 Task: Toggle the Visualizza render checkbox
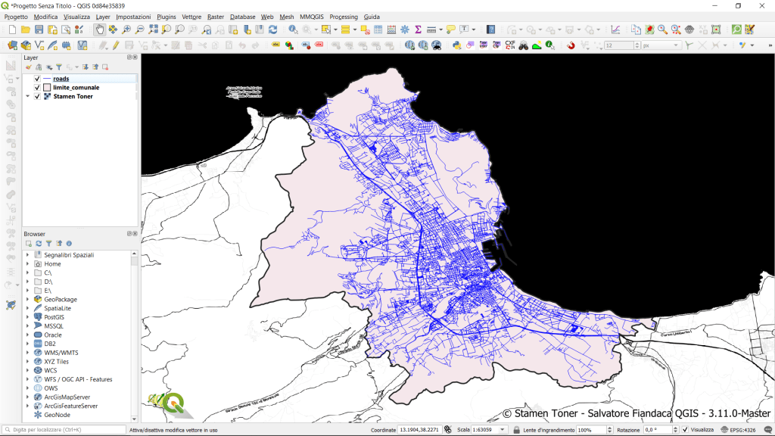685,430
